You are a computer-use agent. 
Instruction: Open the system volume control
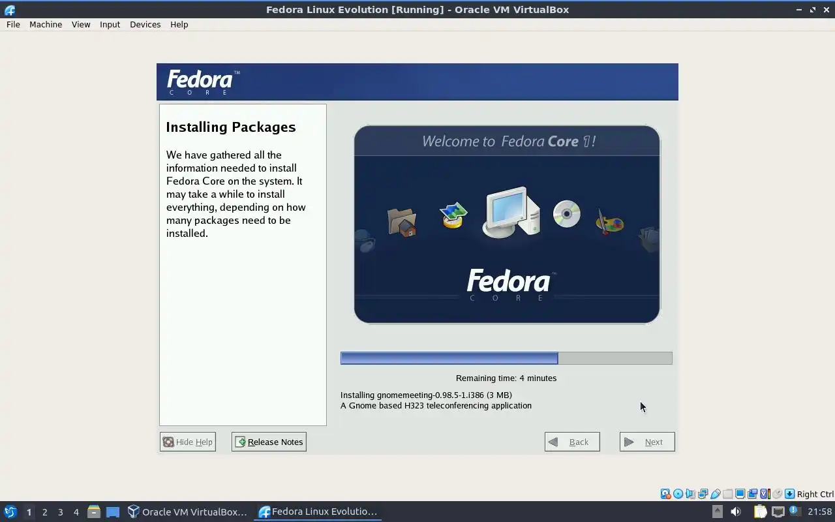click(736, 512)
